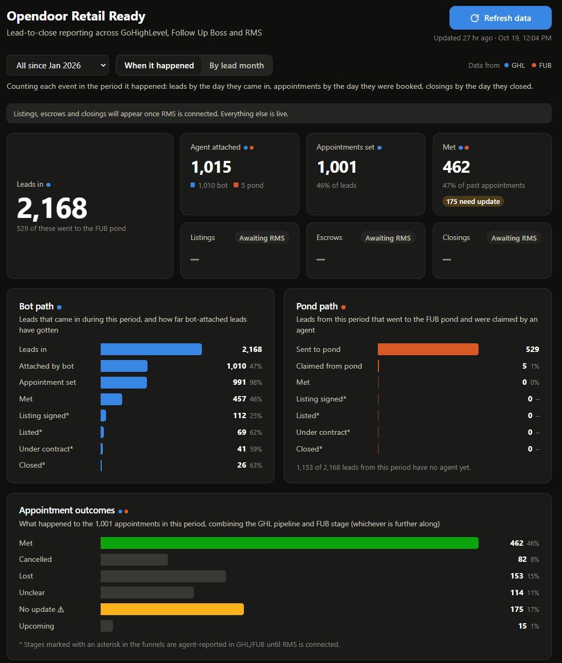Click the Cancelled outcome bar
The image size is (562, 663).
134,560
